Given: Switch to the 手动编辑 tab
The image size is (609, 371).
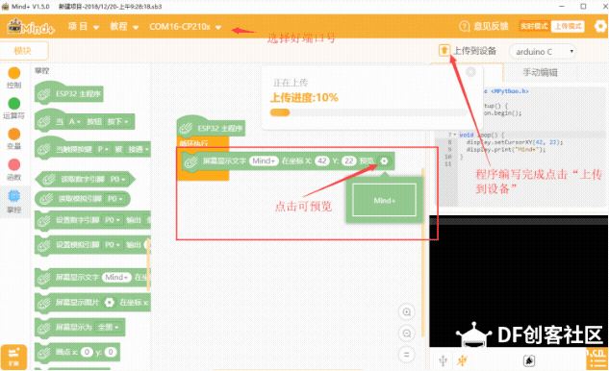Looking at the screenshot, I should pos(541,72).
